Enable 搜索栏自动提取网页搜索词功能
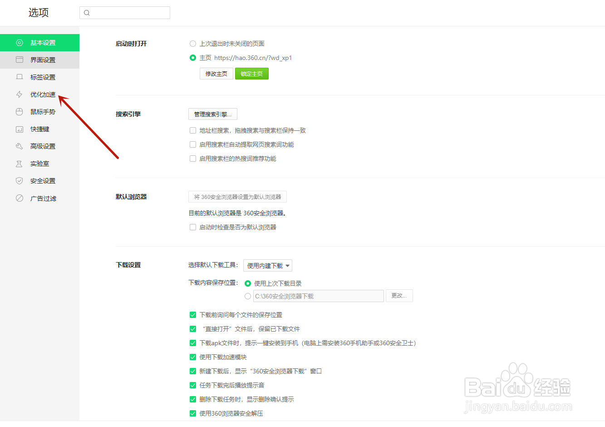The width and height of the screenshot is (605, 427). pyautogui.click(x=193, y=144)
